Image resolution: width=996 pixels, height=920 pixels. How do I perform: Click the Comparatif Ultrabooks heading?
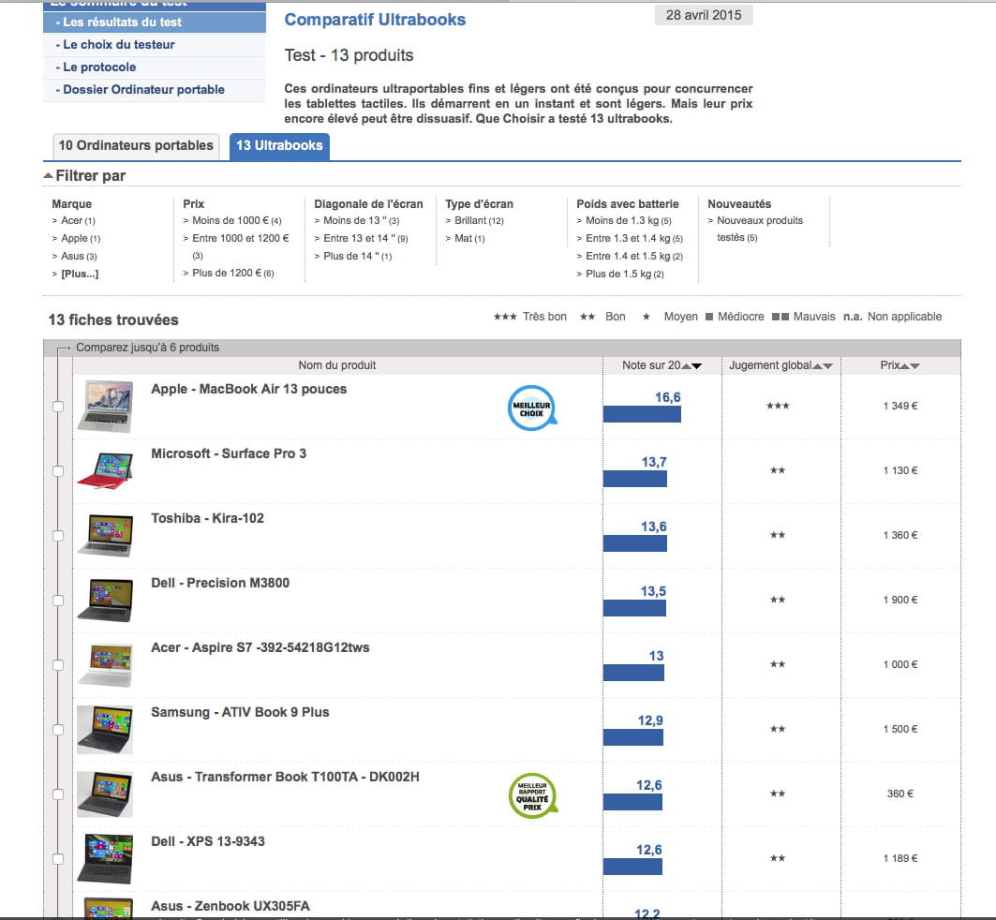click(x=375, y=21)
